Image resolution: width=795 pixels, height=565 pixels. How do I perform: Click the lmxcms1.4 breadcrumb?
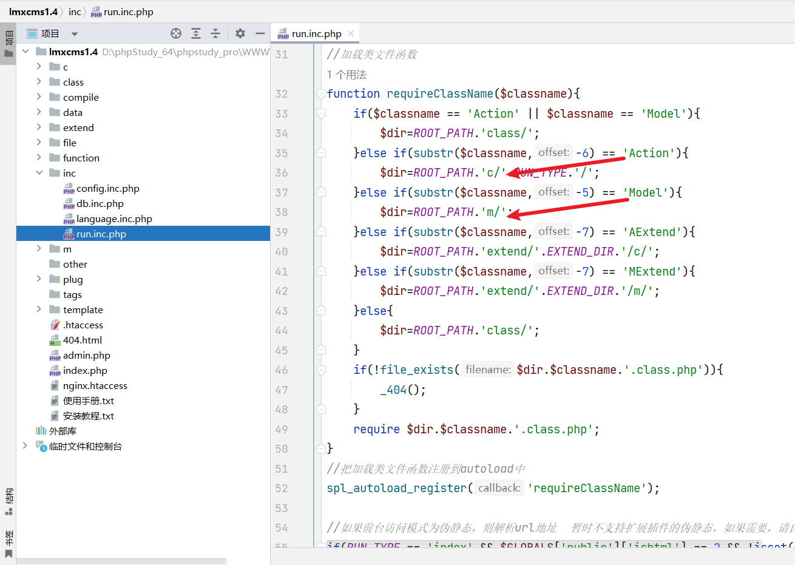(33, 12)
